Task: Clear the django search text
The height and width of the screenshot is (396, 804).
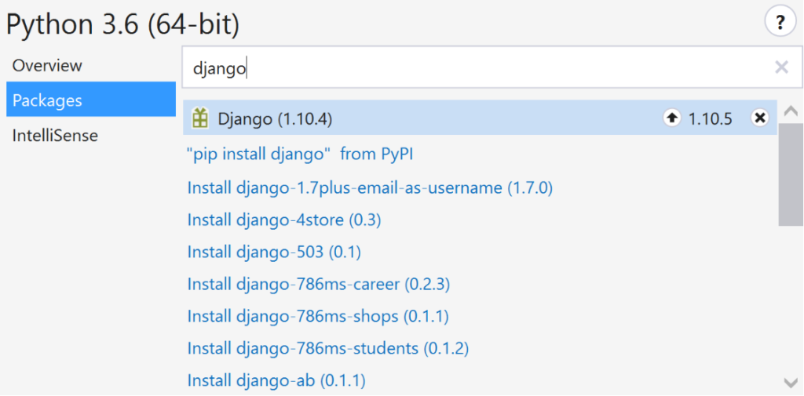Action: coord(781,67)
